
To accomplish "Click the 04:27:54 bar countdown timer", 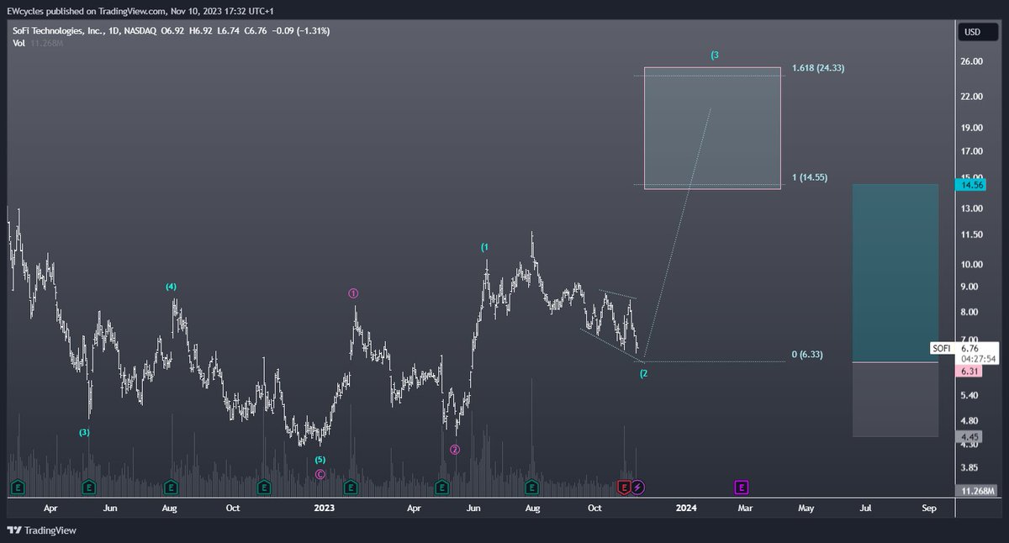I will click(x=978, y=358).
